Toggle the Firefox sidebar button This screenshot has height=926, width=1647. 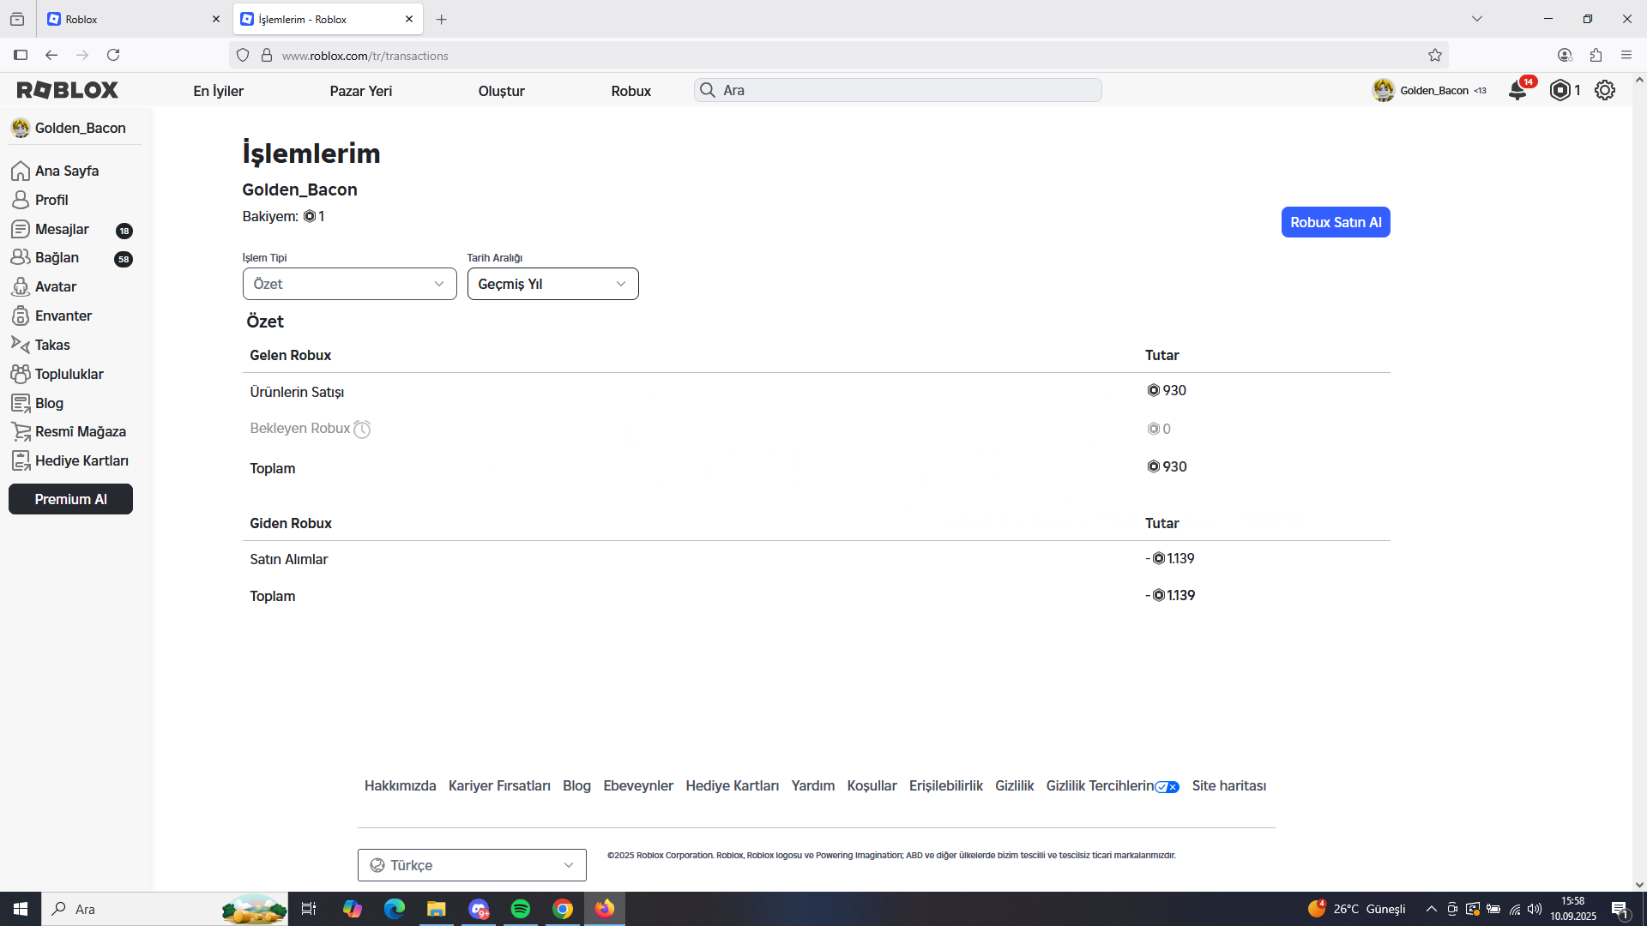[21, 56]
